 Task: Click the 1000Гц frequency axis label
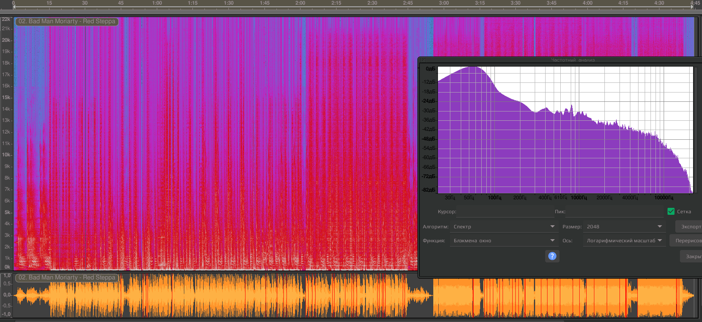pyautogui.click(x=579, y=198)
